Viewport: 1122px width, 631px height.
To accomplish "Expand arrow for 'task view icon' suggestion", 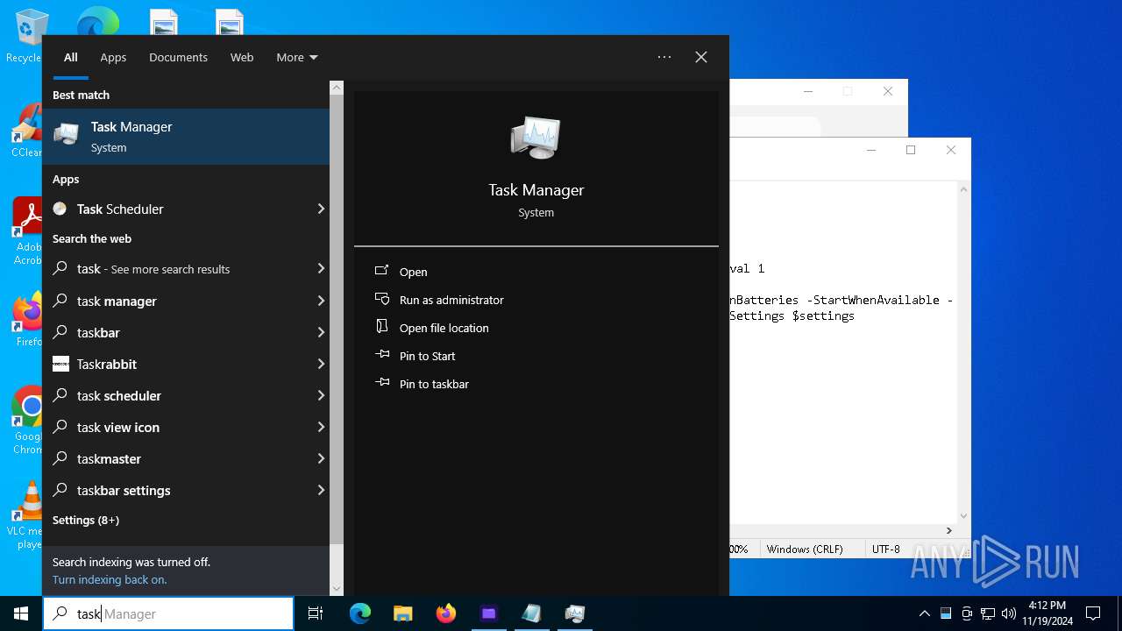I will click(x=321, y=427).
